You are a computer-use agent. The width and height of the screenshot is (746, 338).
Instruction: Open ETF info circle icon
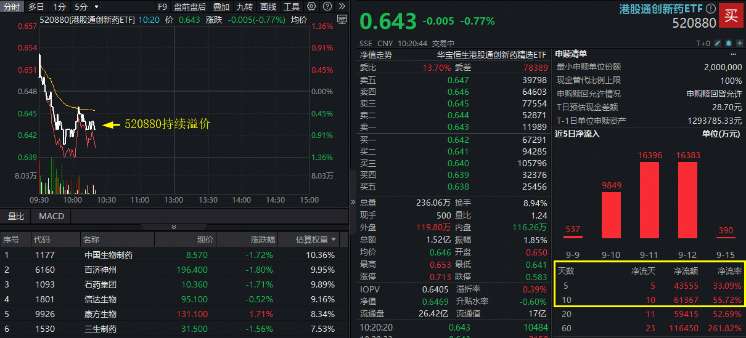pyautogui.click(x=711, y=9)
